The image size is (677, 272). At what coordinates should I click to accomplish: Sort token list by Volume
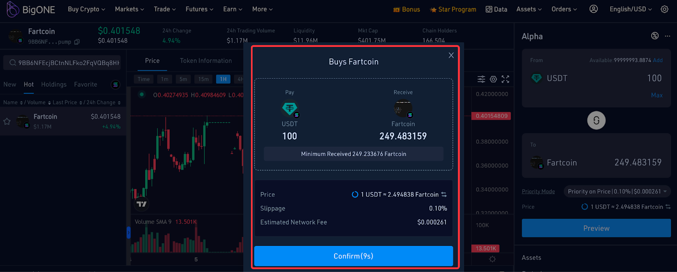tap(37, 103)
